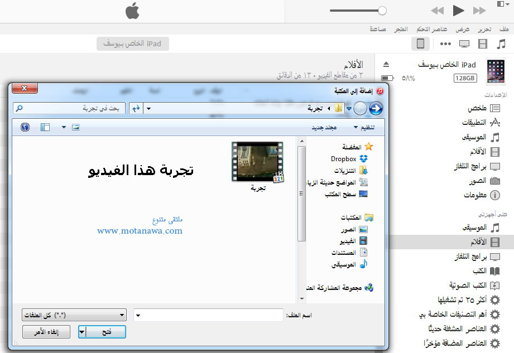
Task: Select the Movies film-strip library icon
Action: [x=483, y=43]
